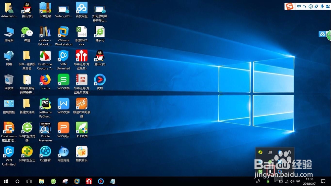Image resolution: width=331 pixels, height=186 pixels.
Task: Open the Administrator folder desktop icon
Action: pos(9,10)
